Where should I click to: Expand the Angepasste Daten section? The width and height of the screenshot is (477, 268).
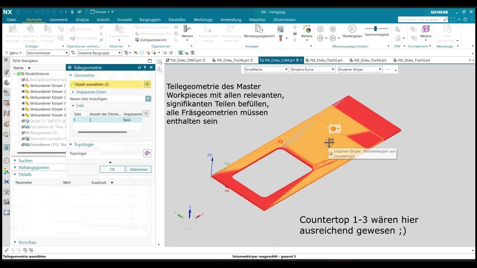(x=73, y=92)
